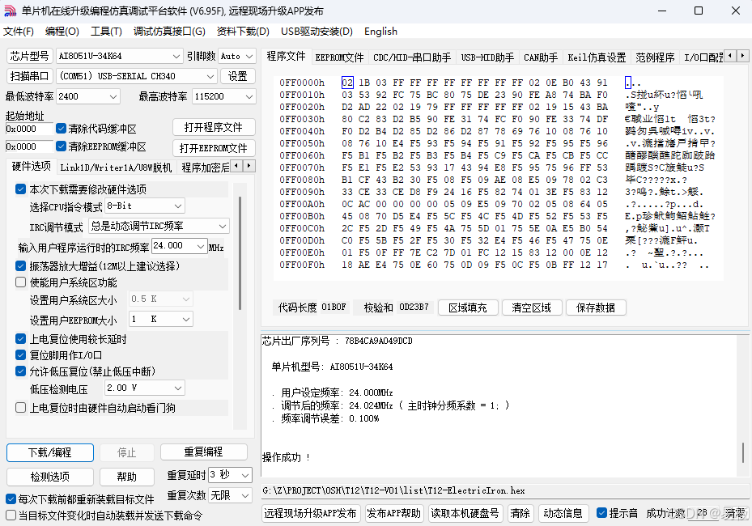Switch to CDC/HID-串口助手 tab
The height and width of the screenshot is (526, 752).
412,57
